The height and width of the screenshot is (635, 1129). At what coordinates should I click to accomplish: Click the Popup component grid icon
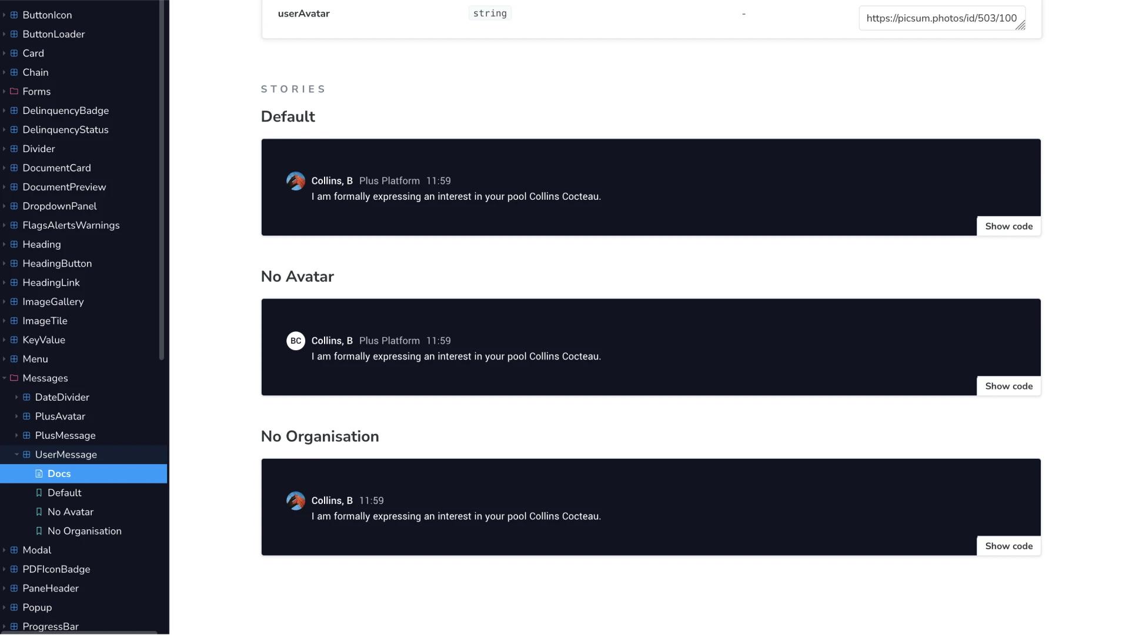click(x=14, y=607)
